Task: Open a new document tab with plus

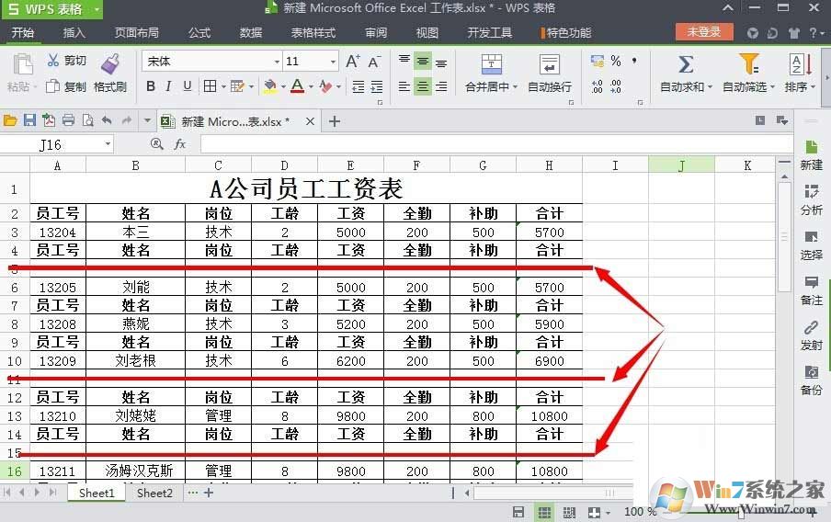Action: (x=334, y=121)
